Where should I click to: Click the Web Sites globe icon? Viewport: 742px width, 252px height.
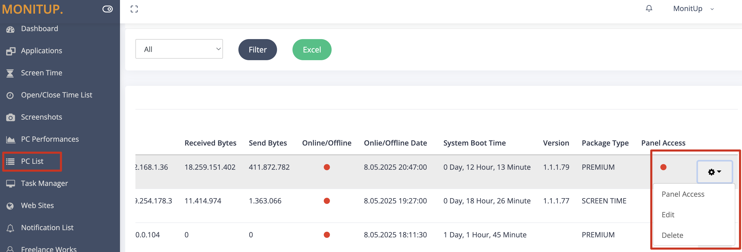[x=10, y=206]
